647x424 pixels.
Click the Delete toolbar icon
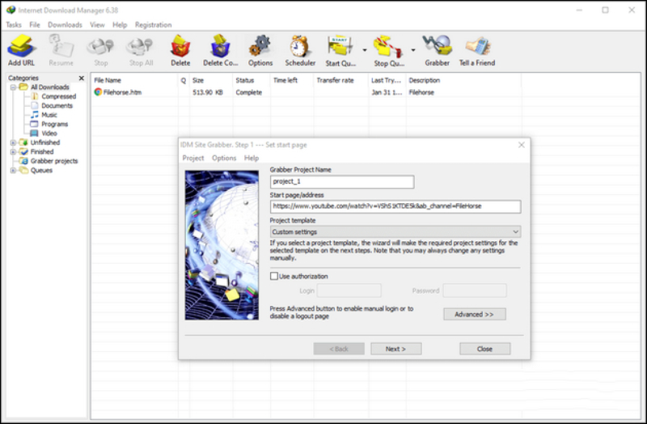click(180, 50)
